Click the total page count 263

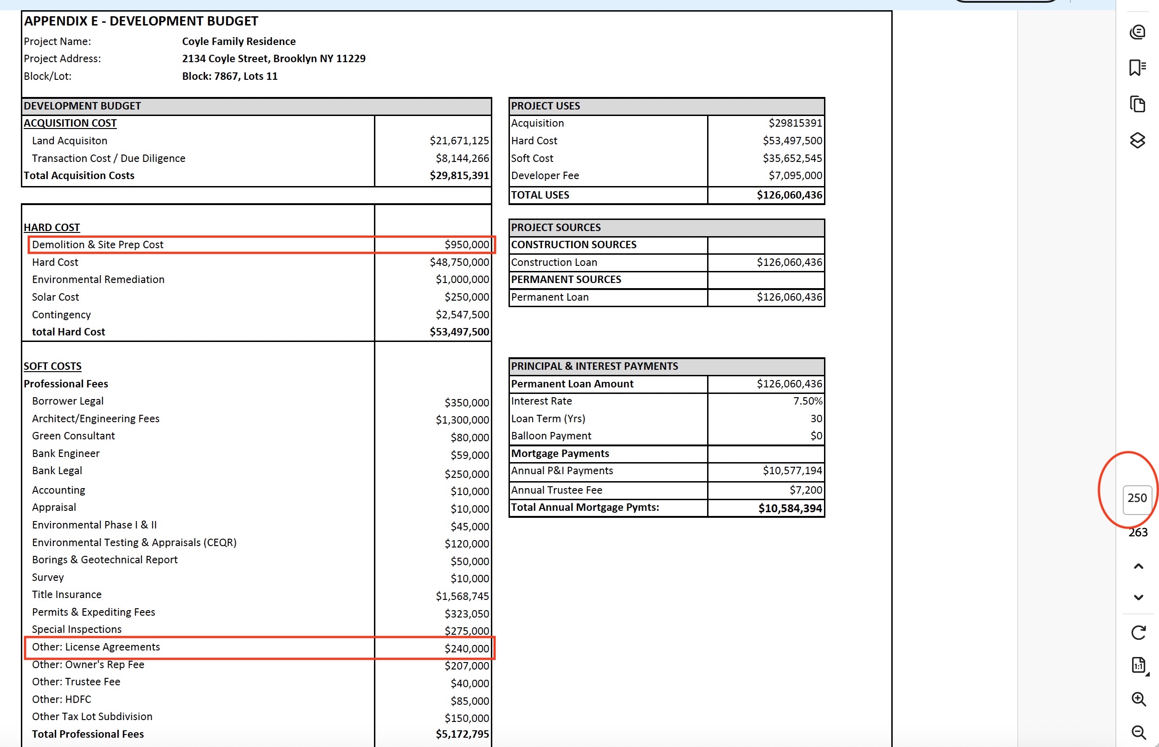point(1138,533)
